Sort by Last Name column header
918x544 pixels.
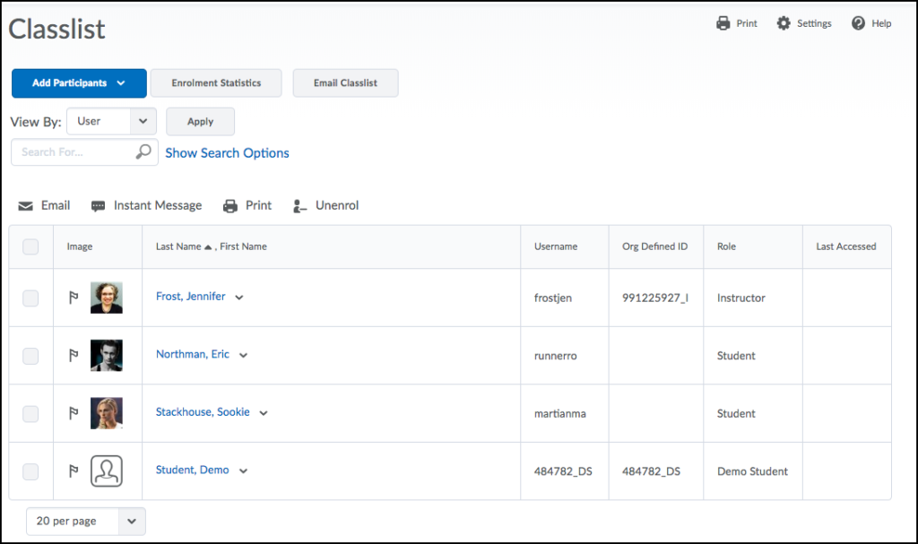pos(178,246)
